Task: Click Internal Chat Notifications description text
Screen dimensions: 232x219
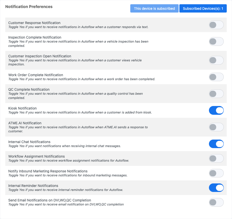Action: point(65,146)
